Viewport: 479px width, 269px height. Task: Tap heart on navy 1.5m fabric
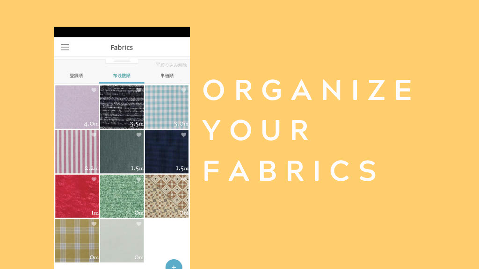(x=183, y=135)
